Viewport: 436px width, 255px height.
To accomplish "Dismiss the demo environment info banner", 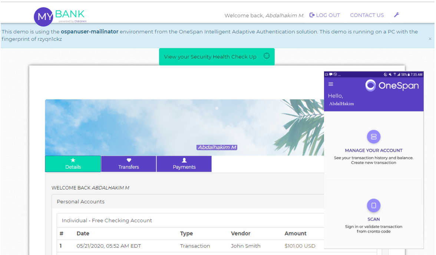I will click(430, 39).
